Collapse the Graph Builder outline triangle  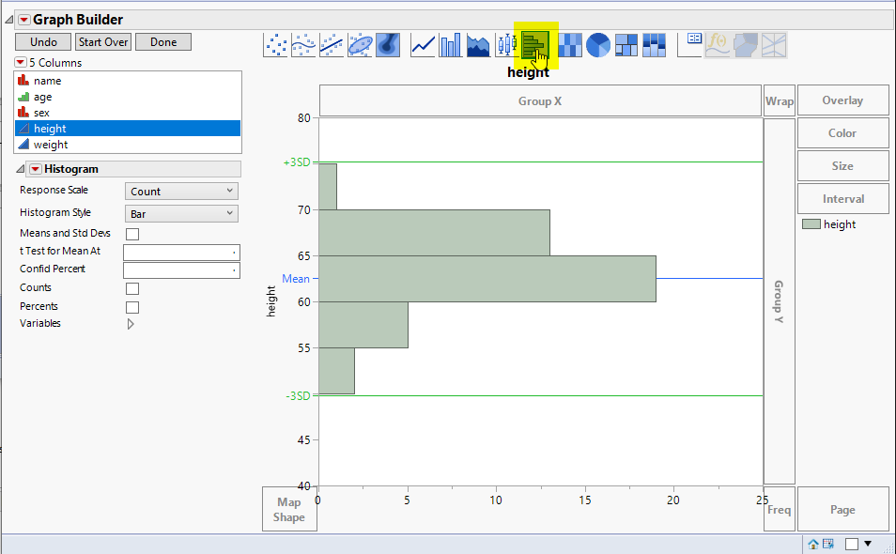pos(8,20)
